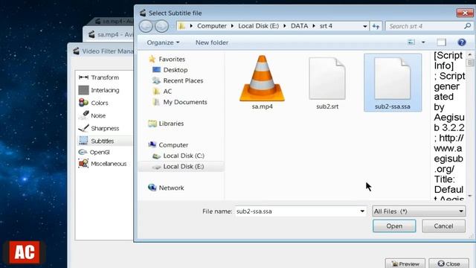The image size is (476, 268).
Task: Open the Colors filter category
Action: pyautogui.click(x=94, y=103)
